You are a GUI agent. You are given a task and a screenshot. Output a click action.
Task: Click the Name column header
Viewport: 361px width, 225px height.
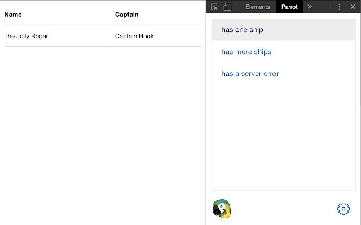pyautogui.click(x=13, y=15)
